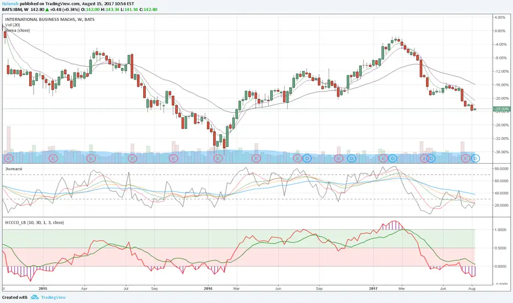513x303 pixels.
Task: Click the earnings E marker at July 2017
Action: pyautogui.click(x=466, y=159)
